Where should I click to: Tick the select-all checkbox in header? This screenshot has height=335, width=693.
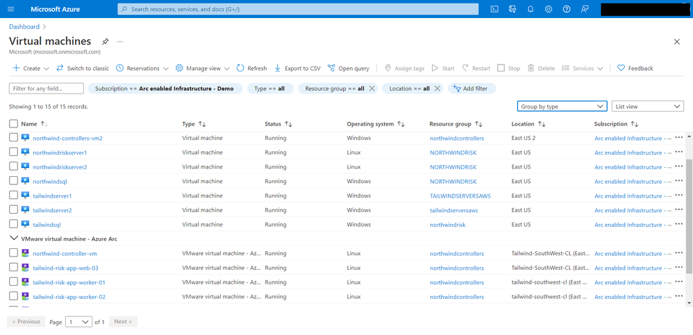click(x=14, y=123)
